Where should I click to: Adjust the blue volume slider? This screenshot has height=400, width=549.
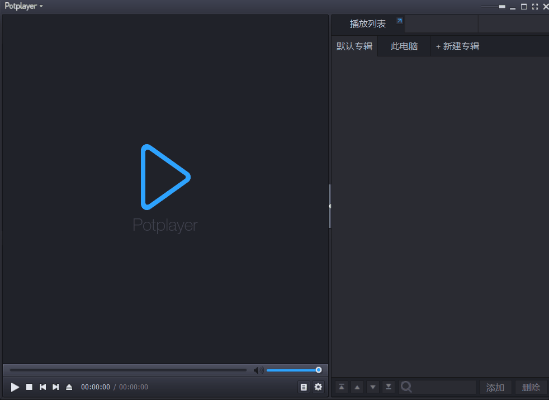pos(294,370)
